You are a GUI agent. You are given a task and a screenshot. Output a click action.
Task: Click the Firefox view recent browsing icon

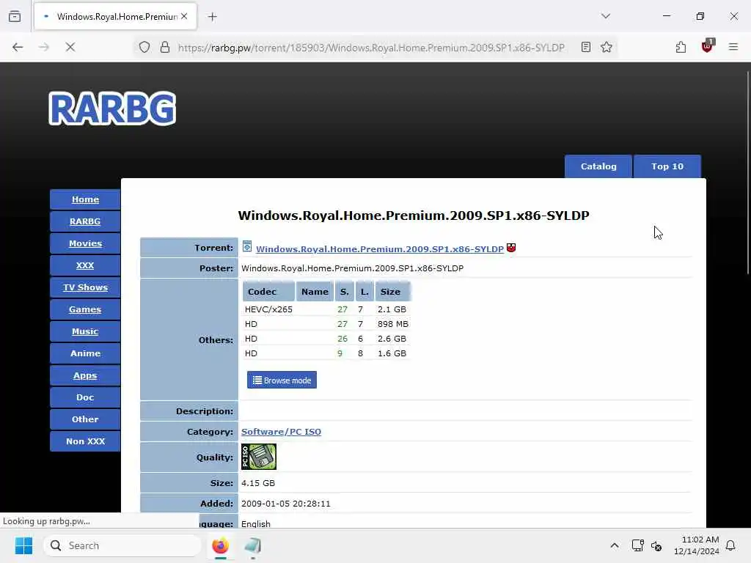(15, 16)
